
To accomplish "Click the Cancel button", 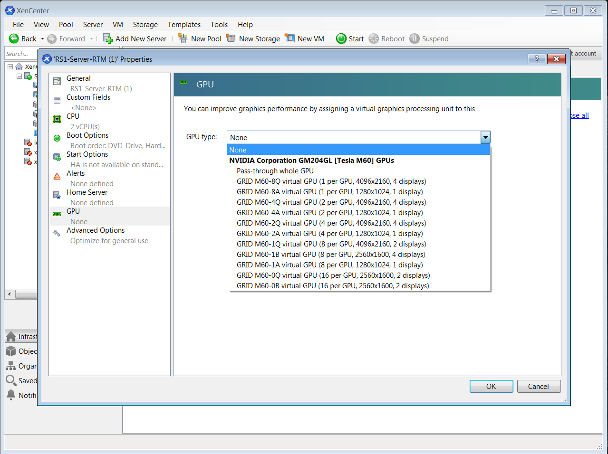I will click(539, 386).
